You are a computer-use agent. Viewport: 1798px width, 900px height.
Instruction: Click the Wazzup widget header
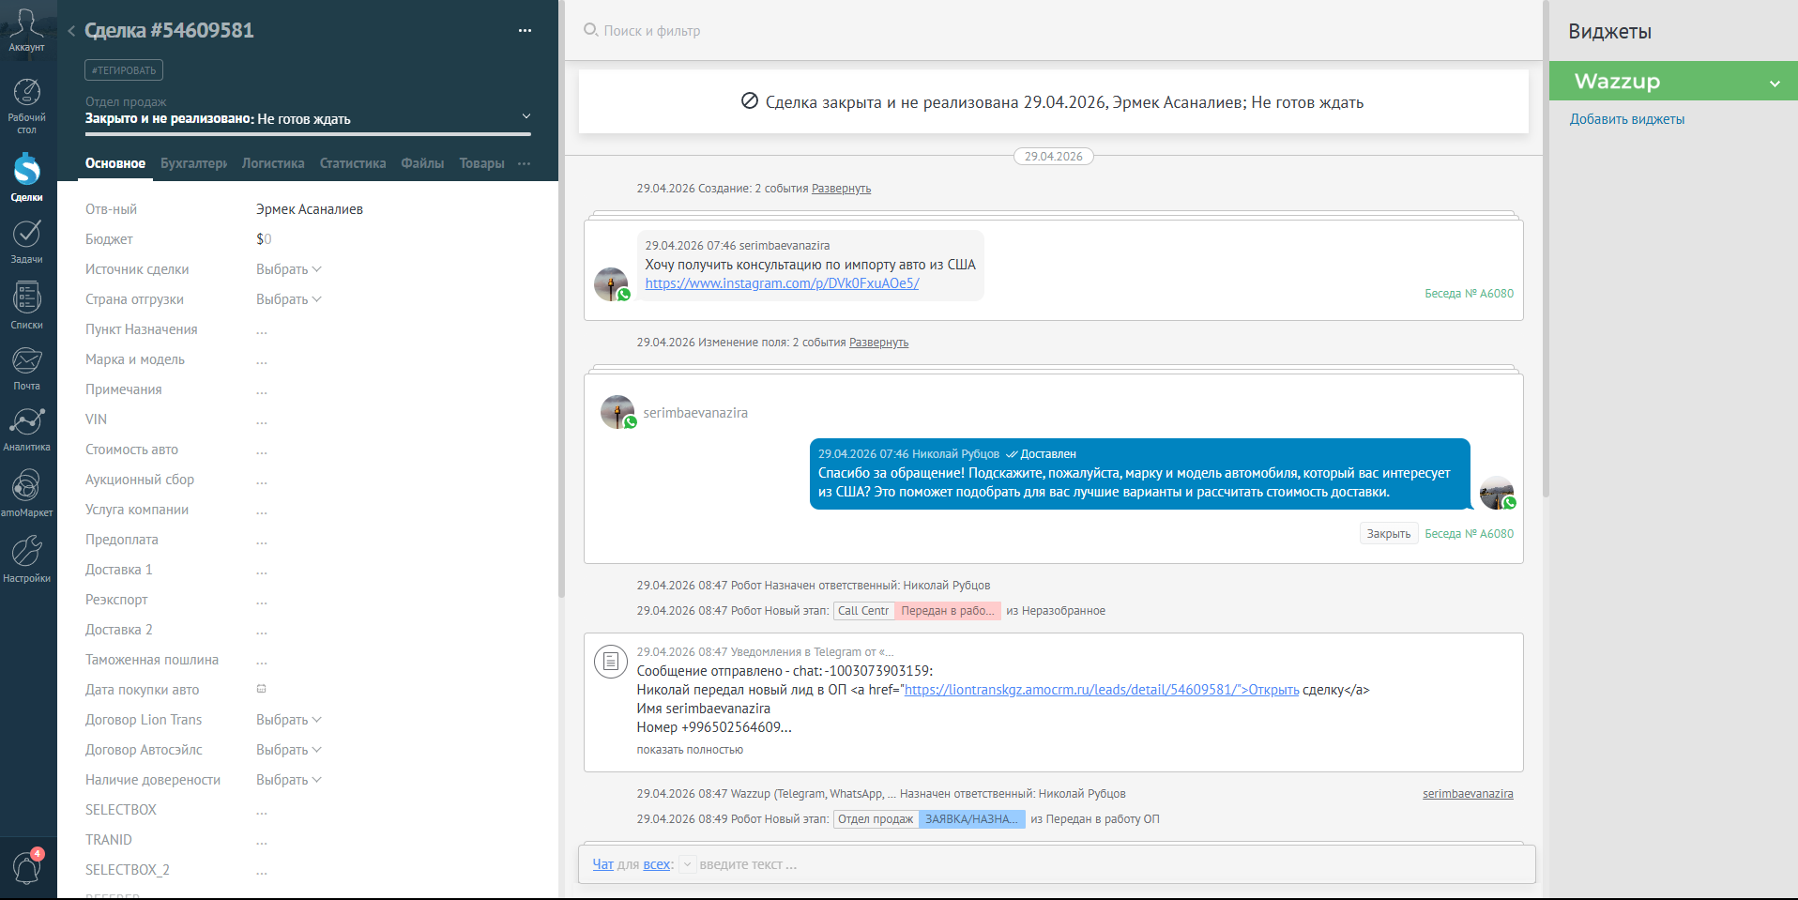point(1673,82)
